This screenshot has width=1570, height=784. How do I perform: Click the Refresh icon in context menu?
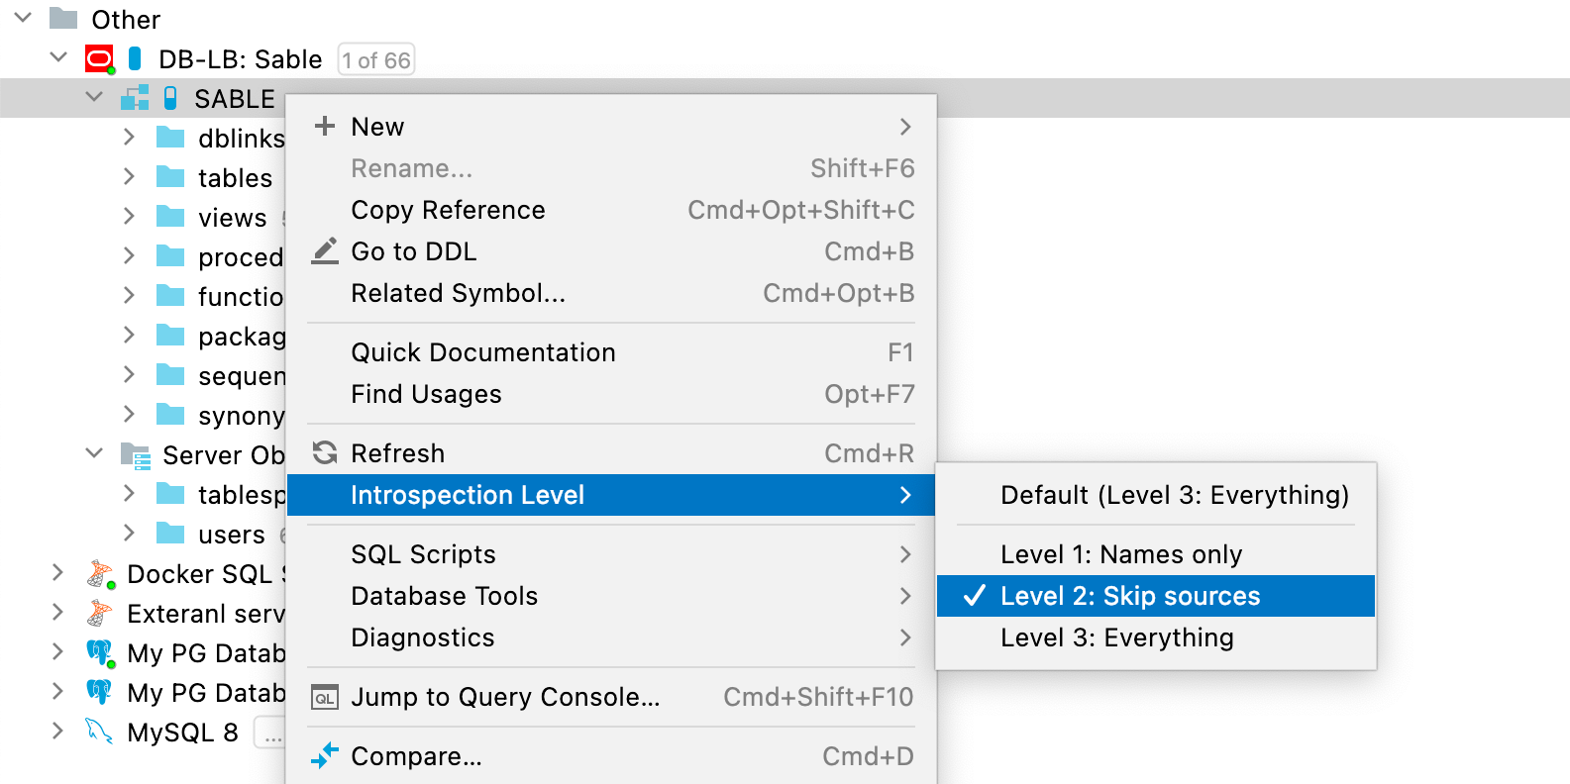(x=325, y=453)
